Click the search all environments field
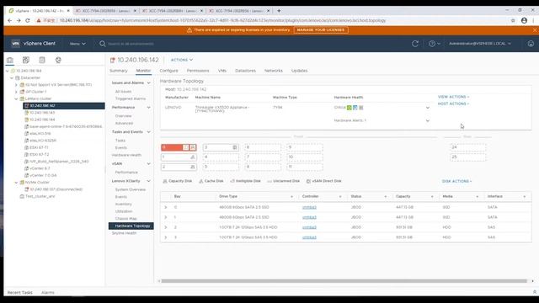 click(x=131, y=44)
